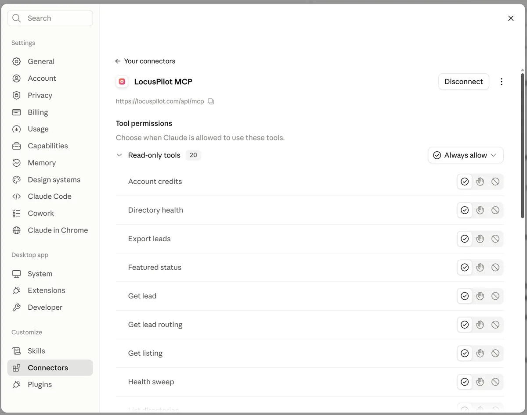The image size is (527, 415).
Task: Set Featured status to needs approval
Action: point(480,267)
